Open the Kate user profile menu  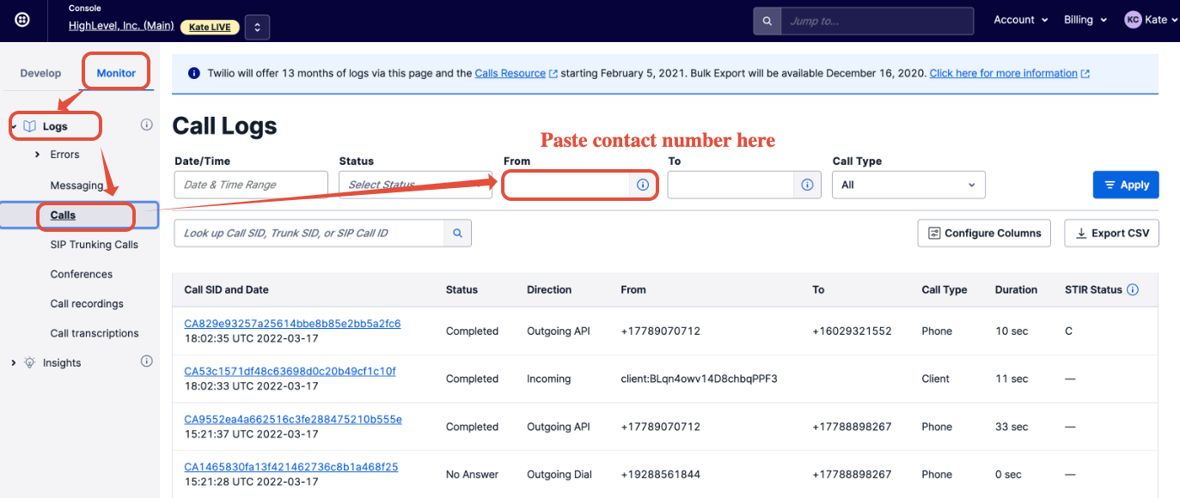(x=1151, y=20)
